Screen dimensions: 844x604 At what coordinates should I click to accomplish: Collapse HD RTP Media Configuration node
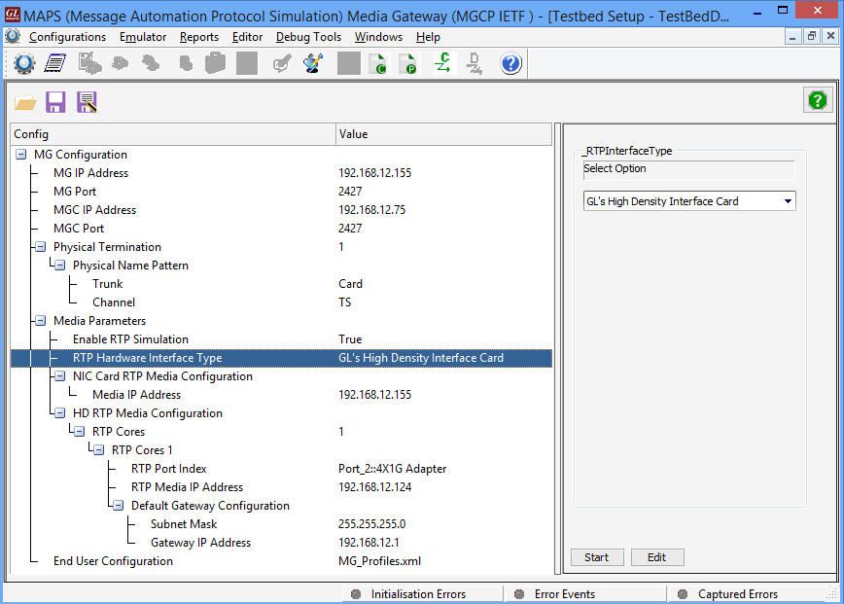click(x=59, y=413)
